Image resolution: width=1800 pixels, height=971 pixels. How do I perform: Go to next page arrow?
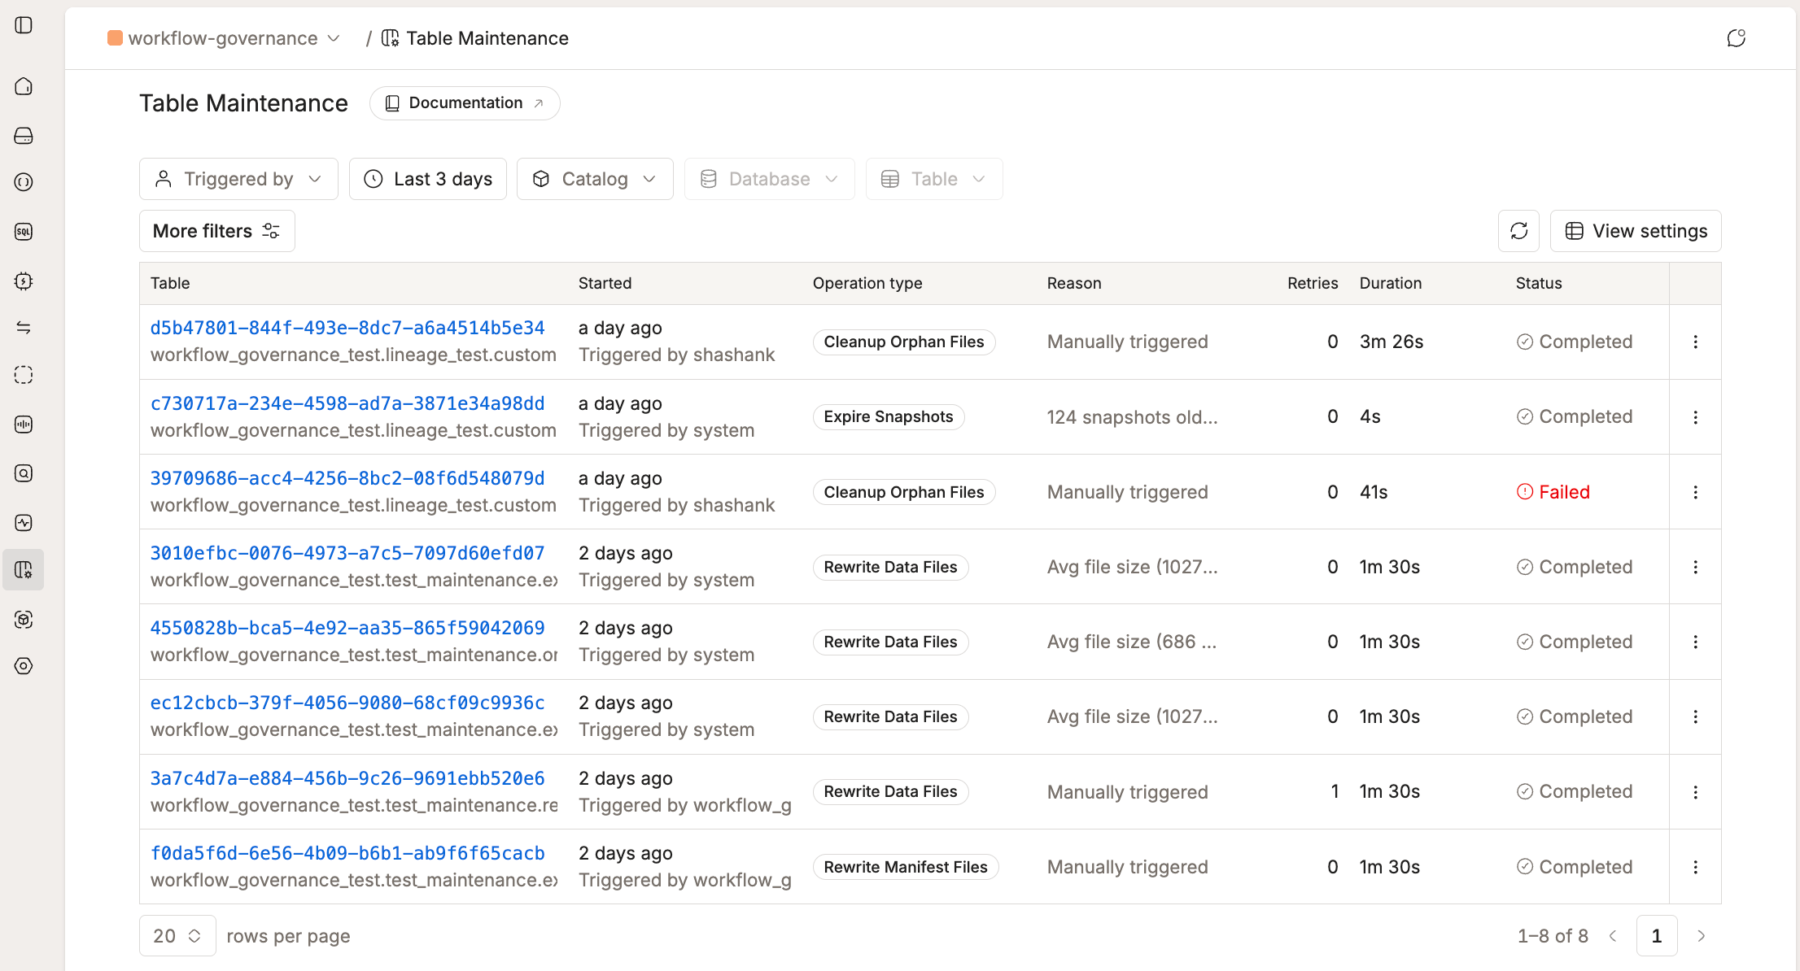[x=1701, y=936]
